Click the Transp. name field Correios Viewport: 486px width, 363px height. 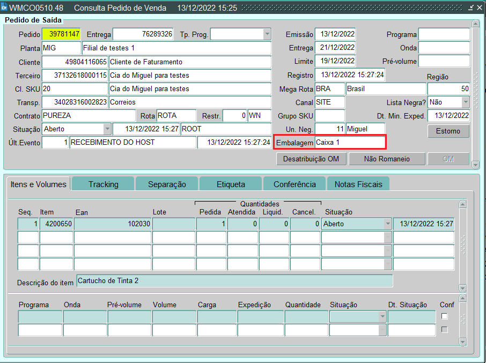point(190,102)
